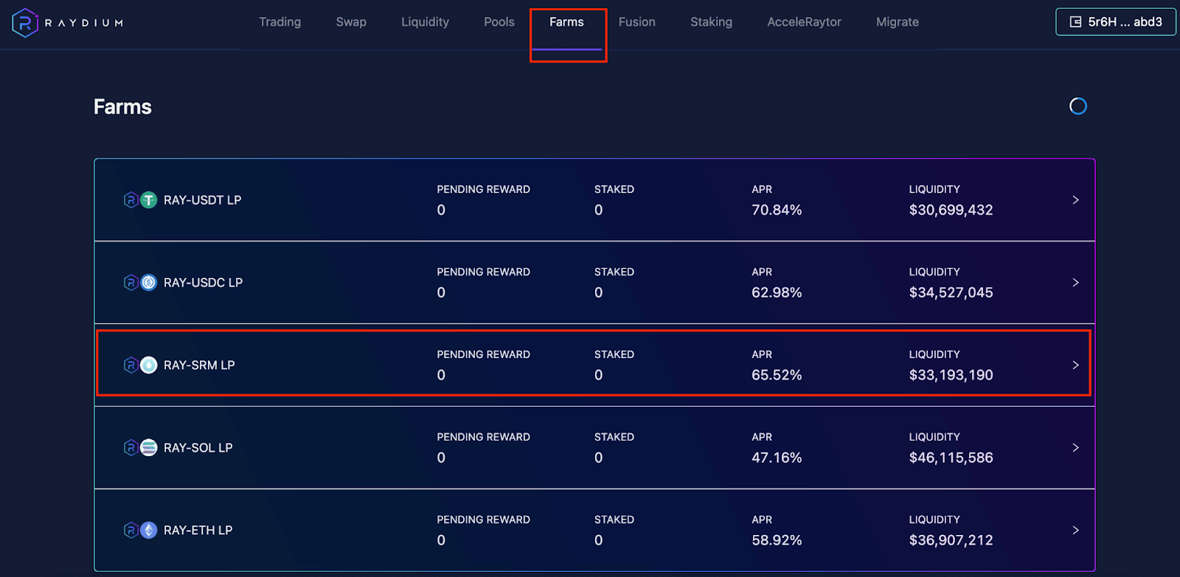Open the AcceleRaytor tab

click(804, 22)
